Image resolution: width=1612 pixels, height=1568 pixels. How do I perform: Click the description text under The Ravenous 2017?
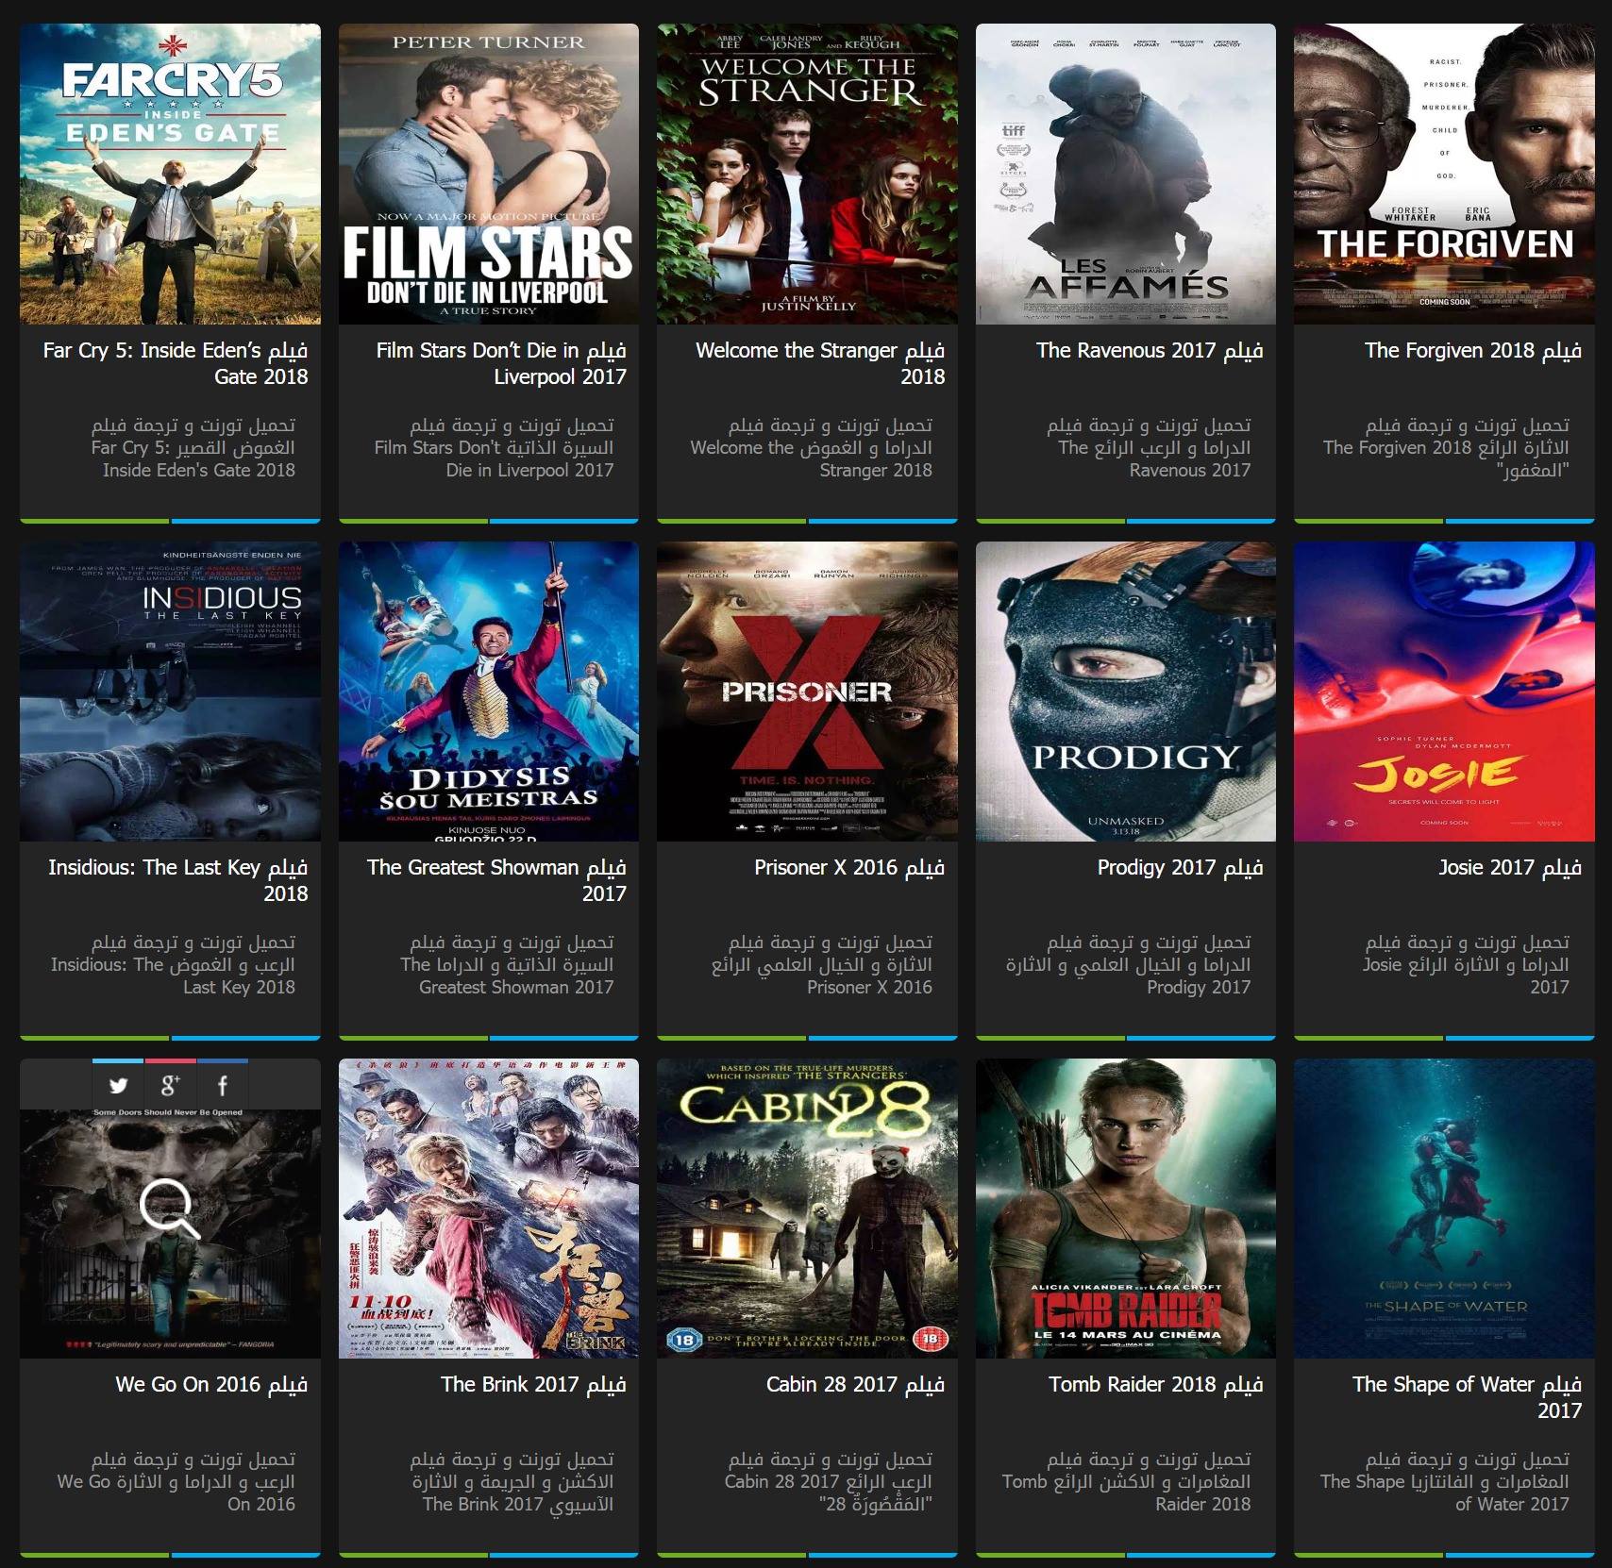click(x=1149, y=448)
